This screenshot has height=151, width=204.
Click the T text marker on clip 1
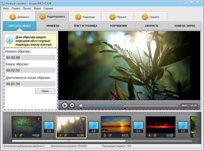[x=39, y=119]
